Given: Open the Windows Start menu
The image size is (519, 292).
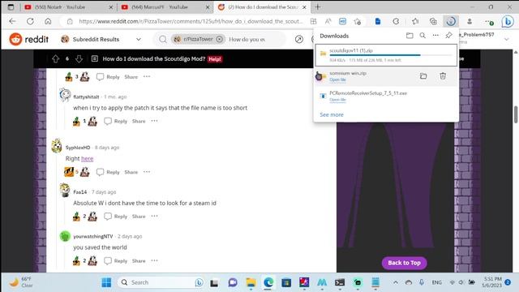Looking at the screenshot, I should tap(106, 282).
